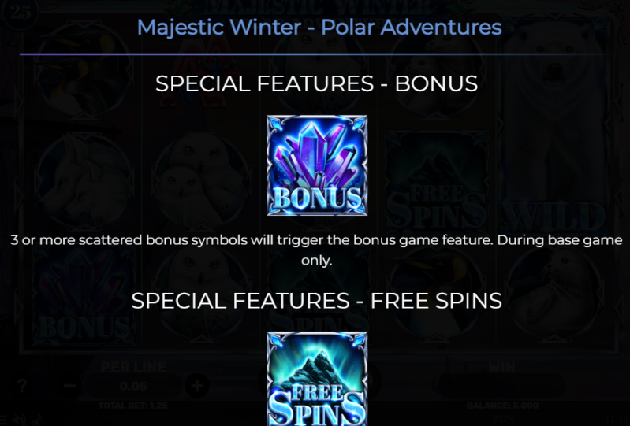This screenshot has width=630, height=426.
Task: Click the per line value 0.05 field
Action: pos(133,387)
